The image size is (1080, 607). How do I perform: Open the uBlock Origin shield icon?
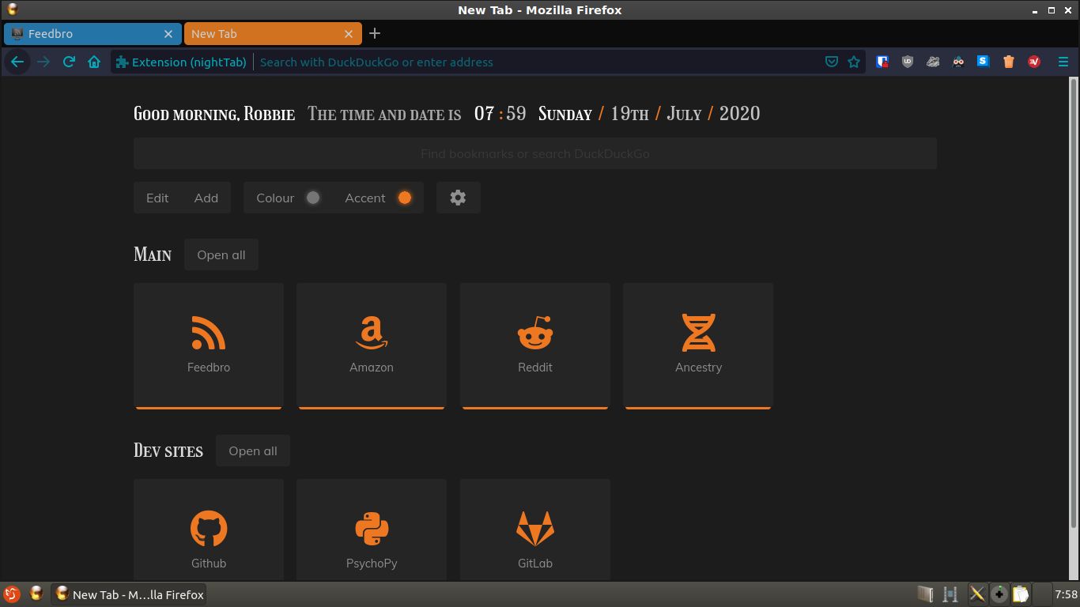[907, 61]
